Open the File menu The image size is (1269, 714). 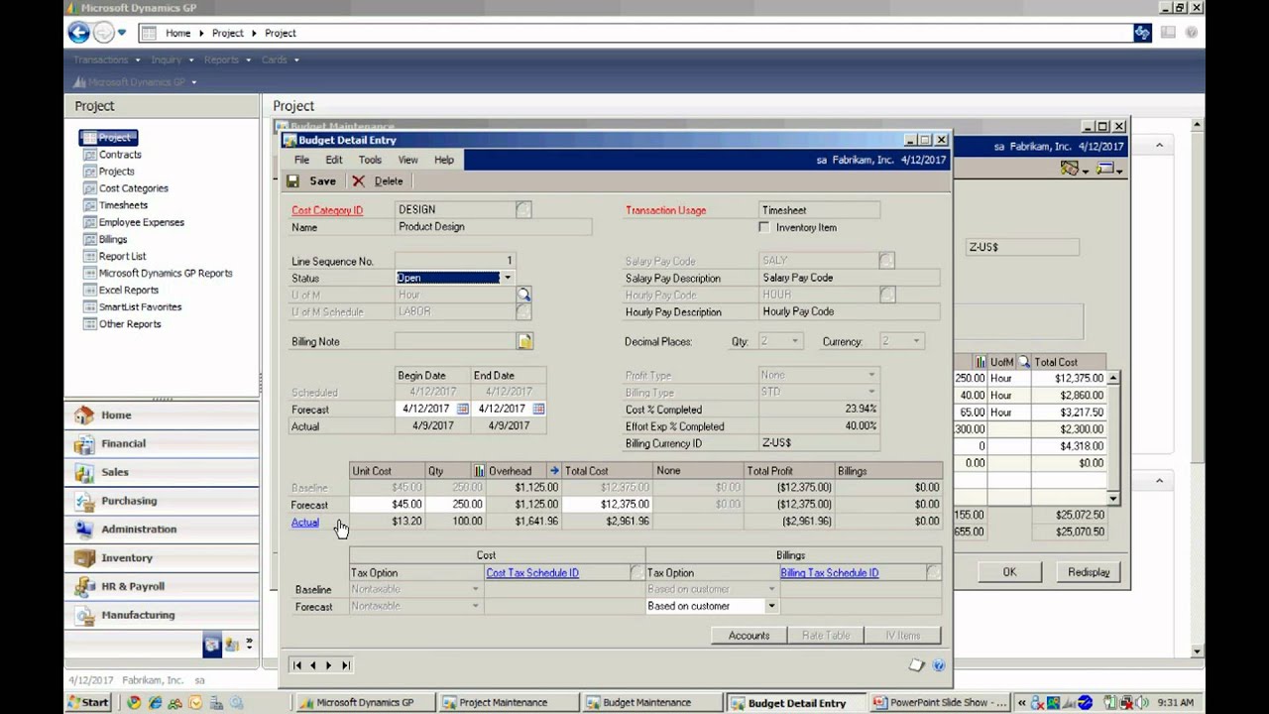tap(301, 160)
